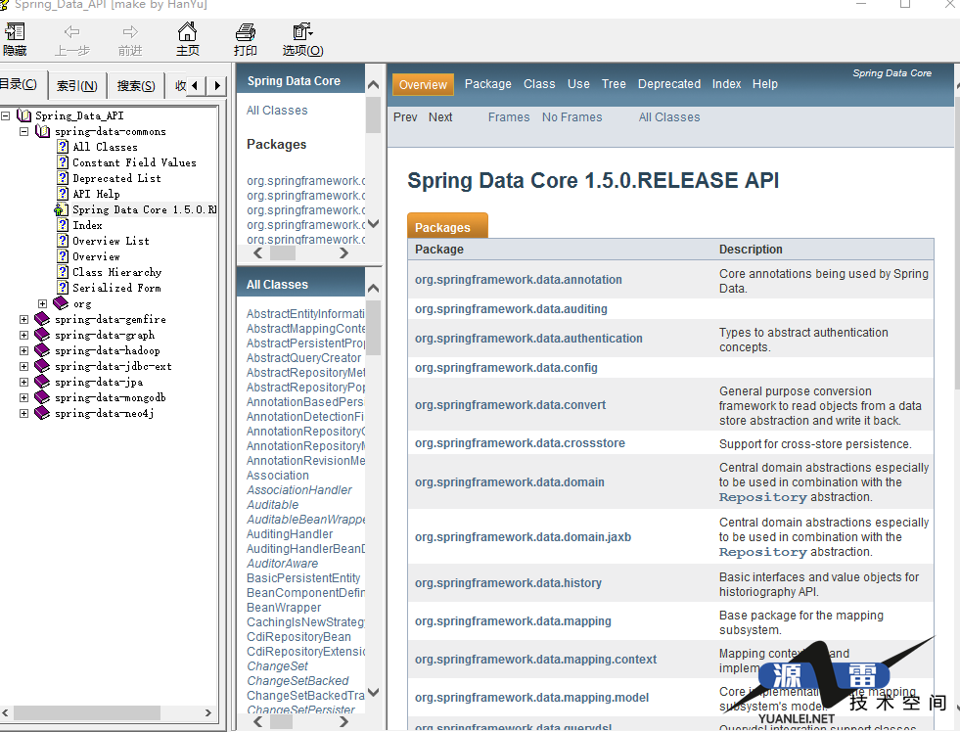Click the API Help page icon

tap(63, 194)
